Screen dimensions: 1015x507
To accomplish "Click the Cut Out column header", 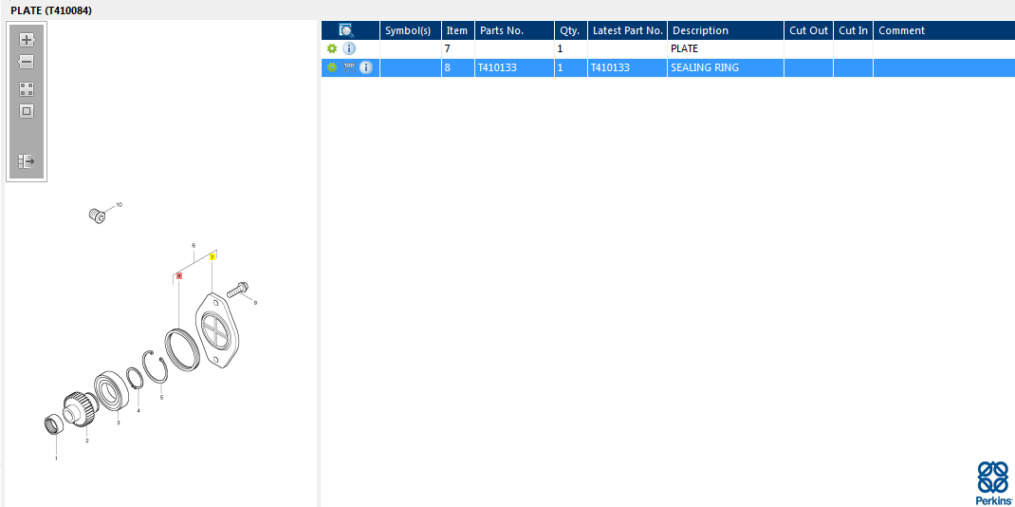I will (808, 30).
